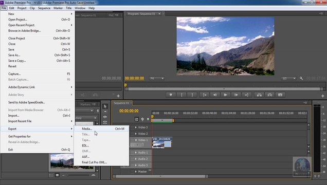Switch Project panel to list view
Viewport: 327px width, 185px height.
(51, 175)
